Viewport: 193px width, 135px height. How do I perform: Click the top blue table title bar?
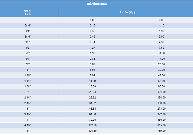96,4
